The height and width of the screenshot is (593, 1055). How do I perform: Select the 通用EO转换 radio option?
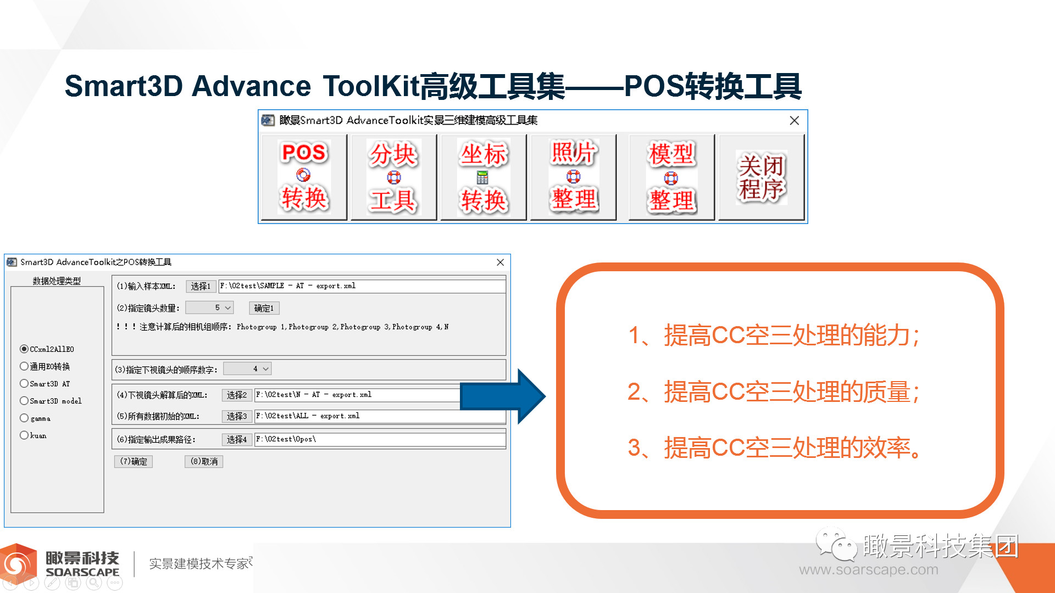[45, 366]
